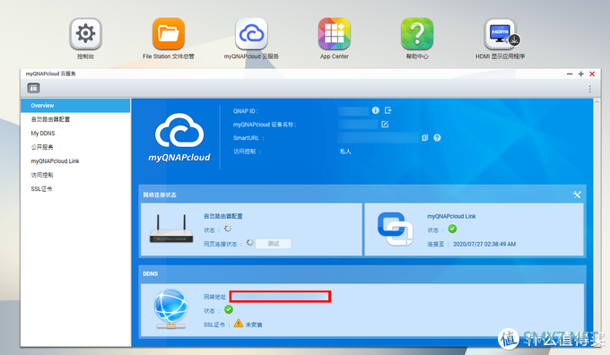Viewport: 610px width, 355px height.
Task: Click the connection date 2020/07/27 02:38:49 AM
Action: pyautogui.click(x=484, y=244)
